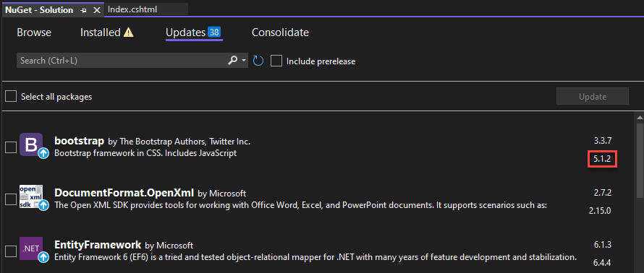Screen dimensions: 644x273
Task: Enable the Include prerelease checkbox
Action: pyautogui.click(x=276, y=61)
